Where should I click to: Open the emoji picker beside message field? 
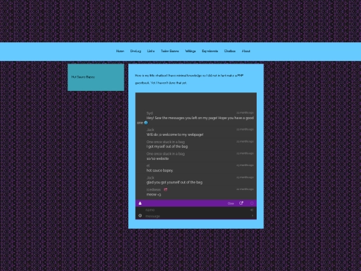140,215
